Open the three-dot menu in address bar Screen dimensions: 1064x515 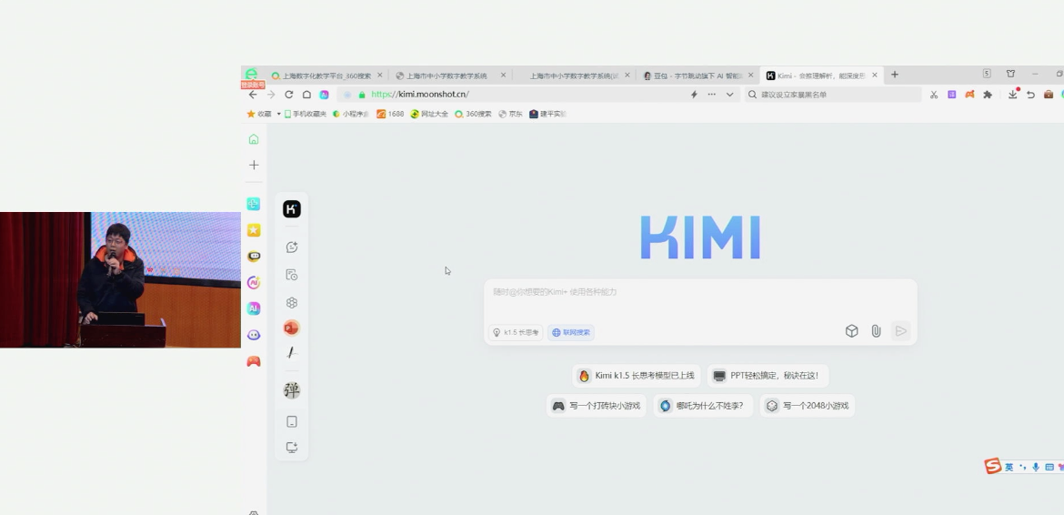point(711,95)
